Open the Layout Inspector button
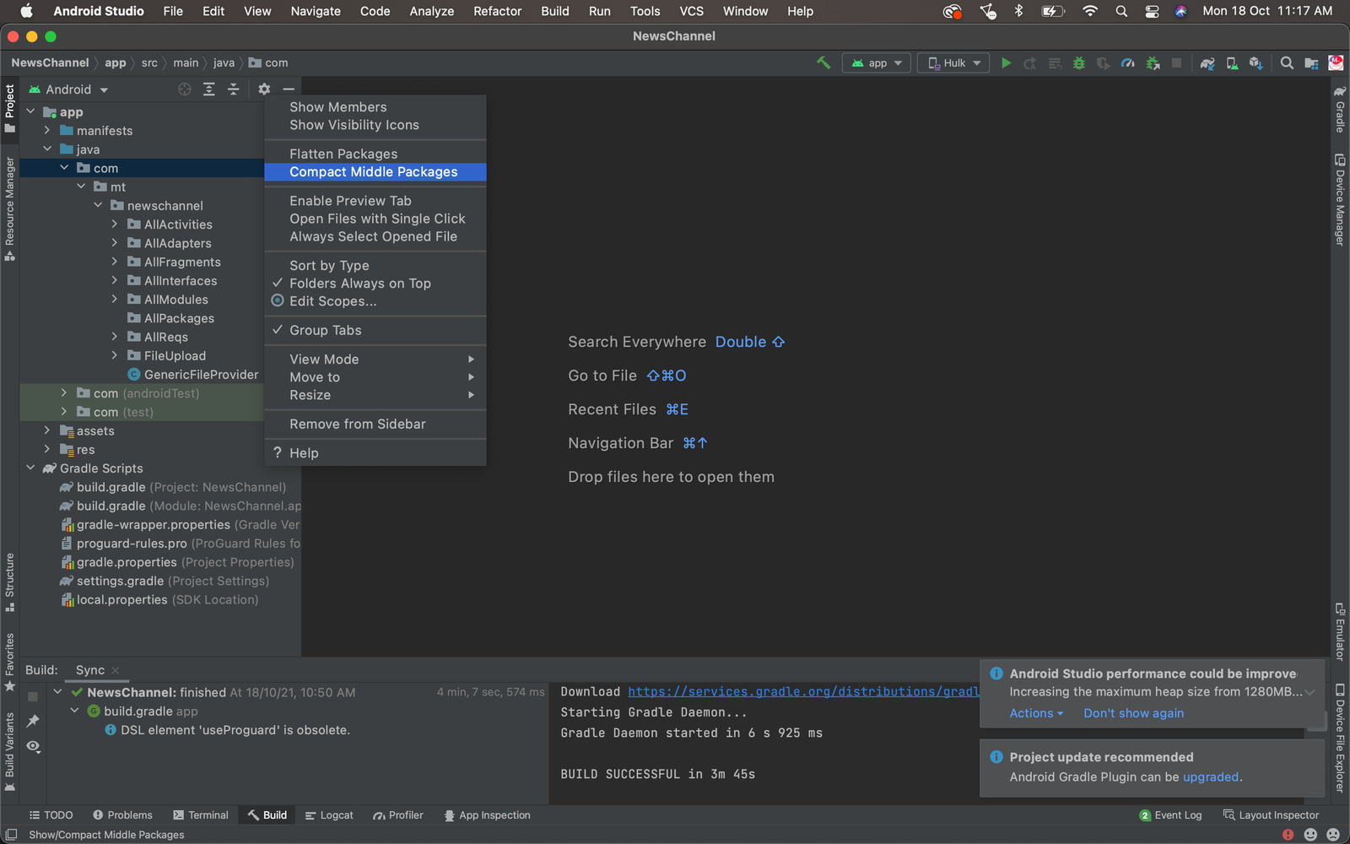This screenshot has width=1350, height=844. [1271, 815]
